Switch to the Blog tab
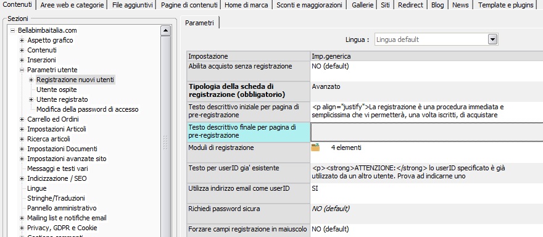The width and height of the screenshot is (543, 237). [x=437, y=5]
